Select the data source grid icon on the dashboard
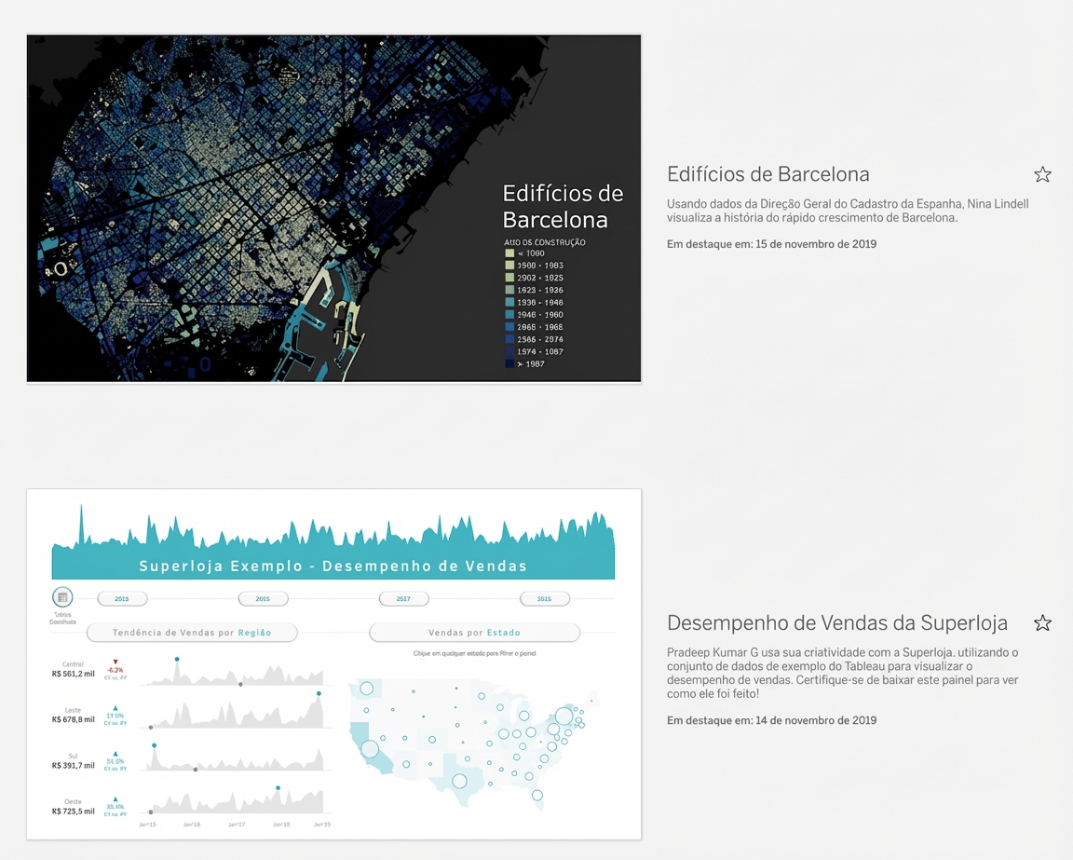Image resolution: width=1073 pixels, height=860 pixels. coord(62,598)
